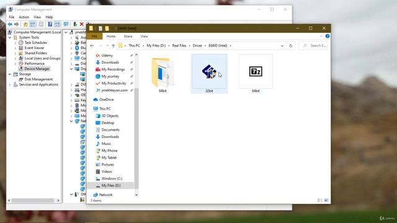This screenshot has width=397, height=223.
Task: Open the 64bit folder in File Explorer
Action: (163, 74)
